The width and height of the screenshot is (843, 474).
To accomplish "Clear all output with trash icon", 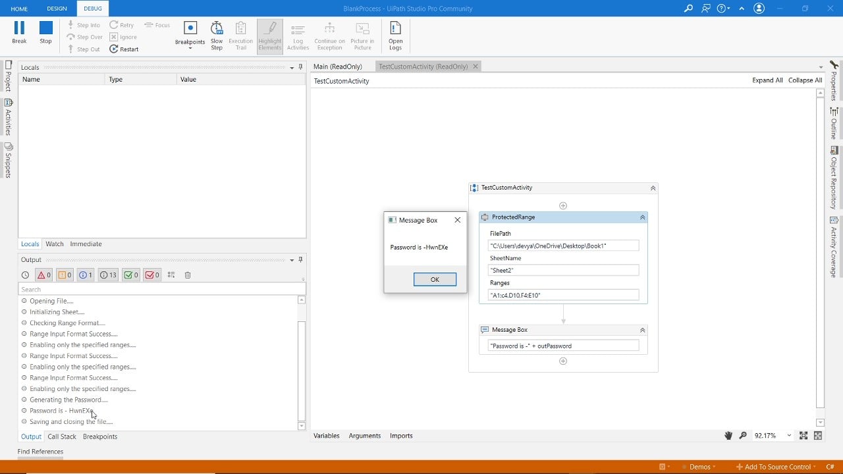I will coord(188,275).
